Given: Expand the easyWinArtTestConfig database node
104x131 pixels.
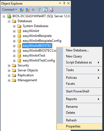Looking at the screenshot, I should (14, 61).
